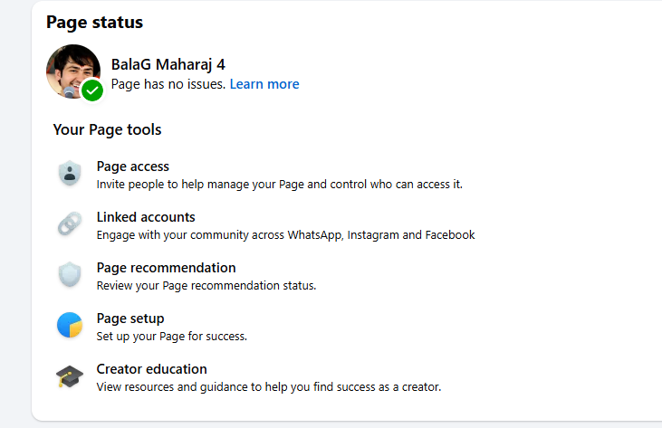Go to the Page setup title
The image size is (662, 428).
130,319
